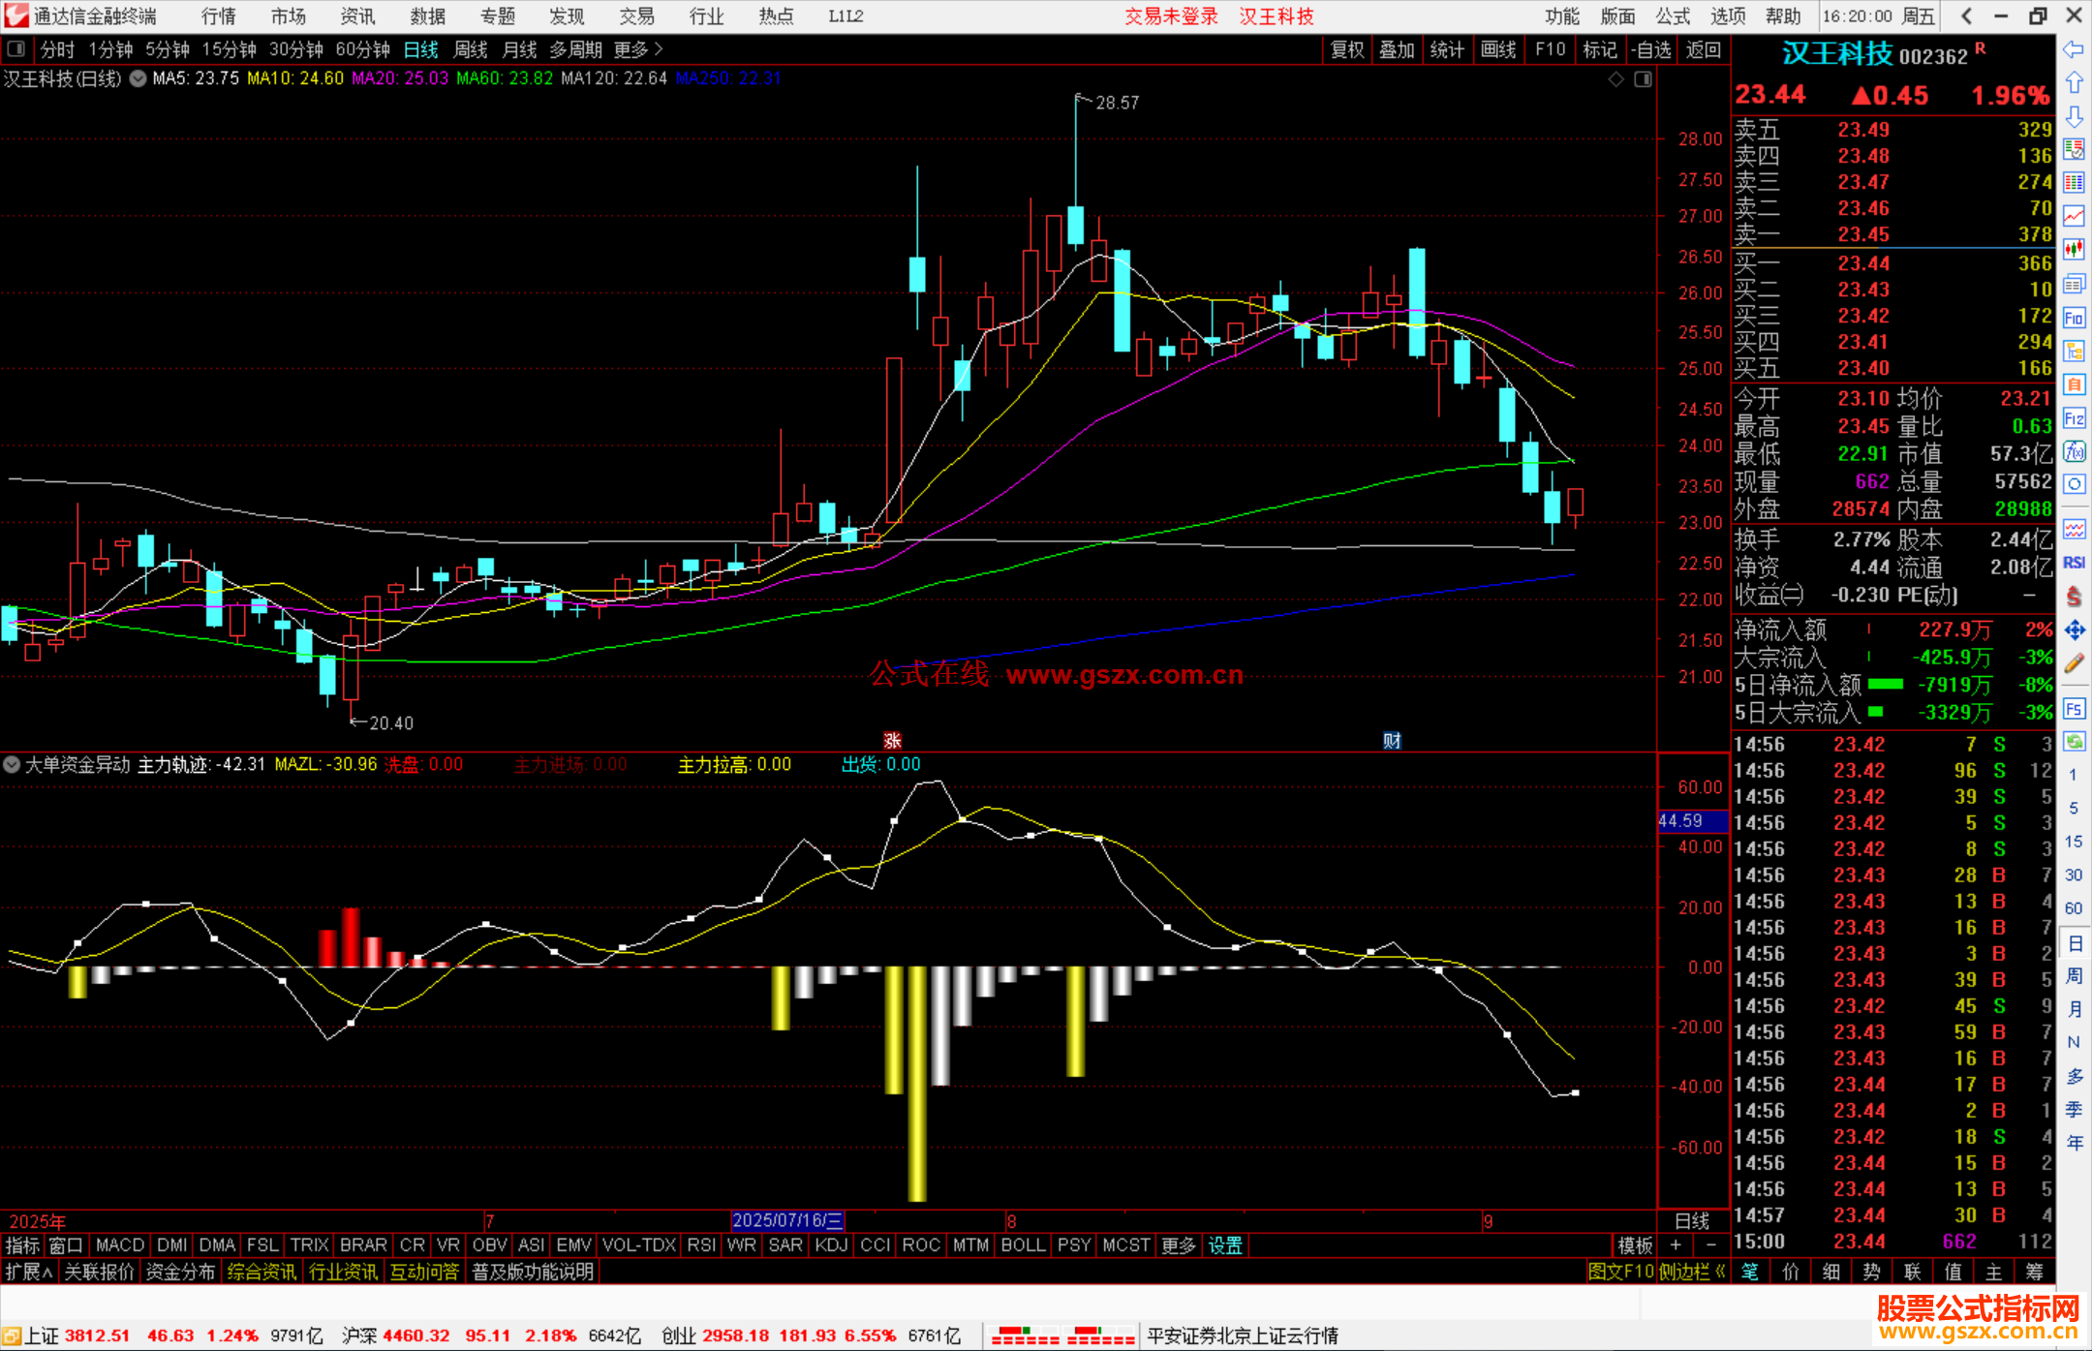Expand the 大单资金异动 indicator dropdown arrow

point(12,765)
